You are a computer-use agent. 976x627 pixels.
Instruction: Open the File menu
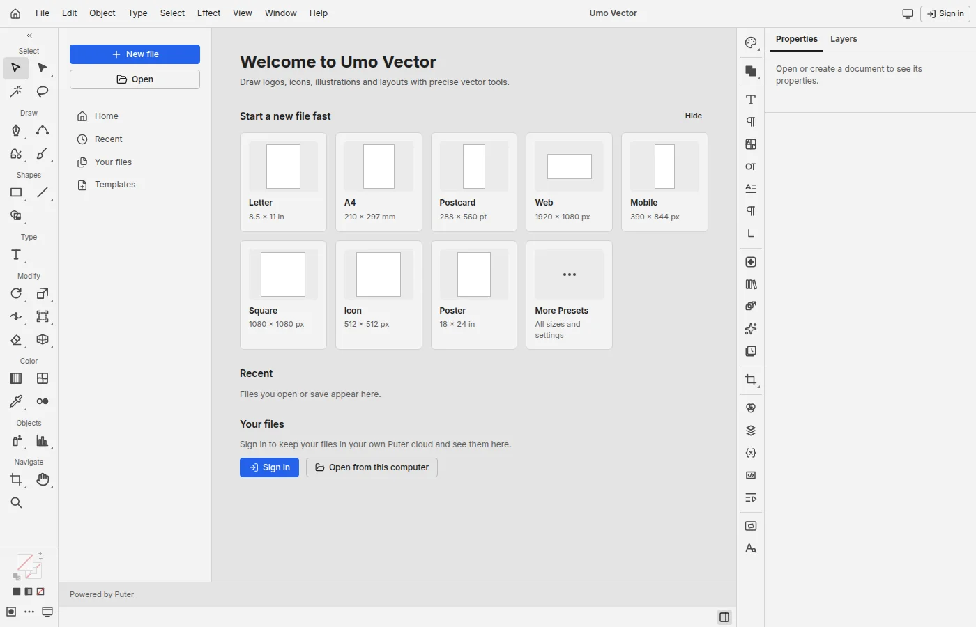pyautogui.click(x=43, y=13)
